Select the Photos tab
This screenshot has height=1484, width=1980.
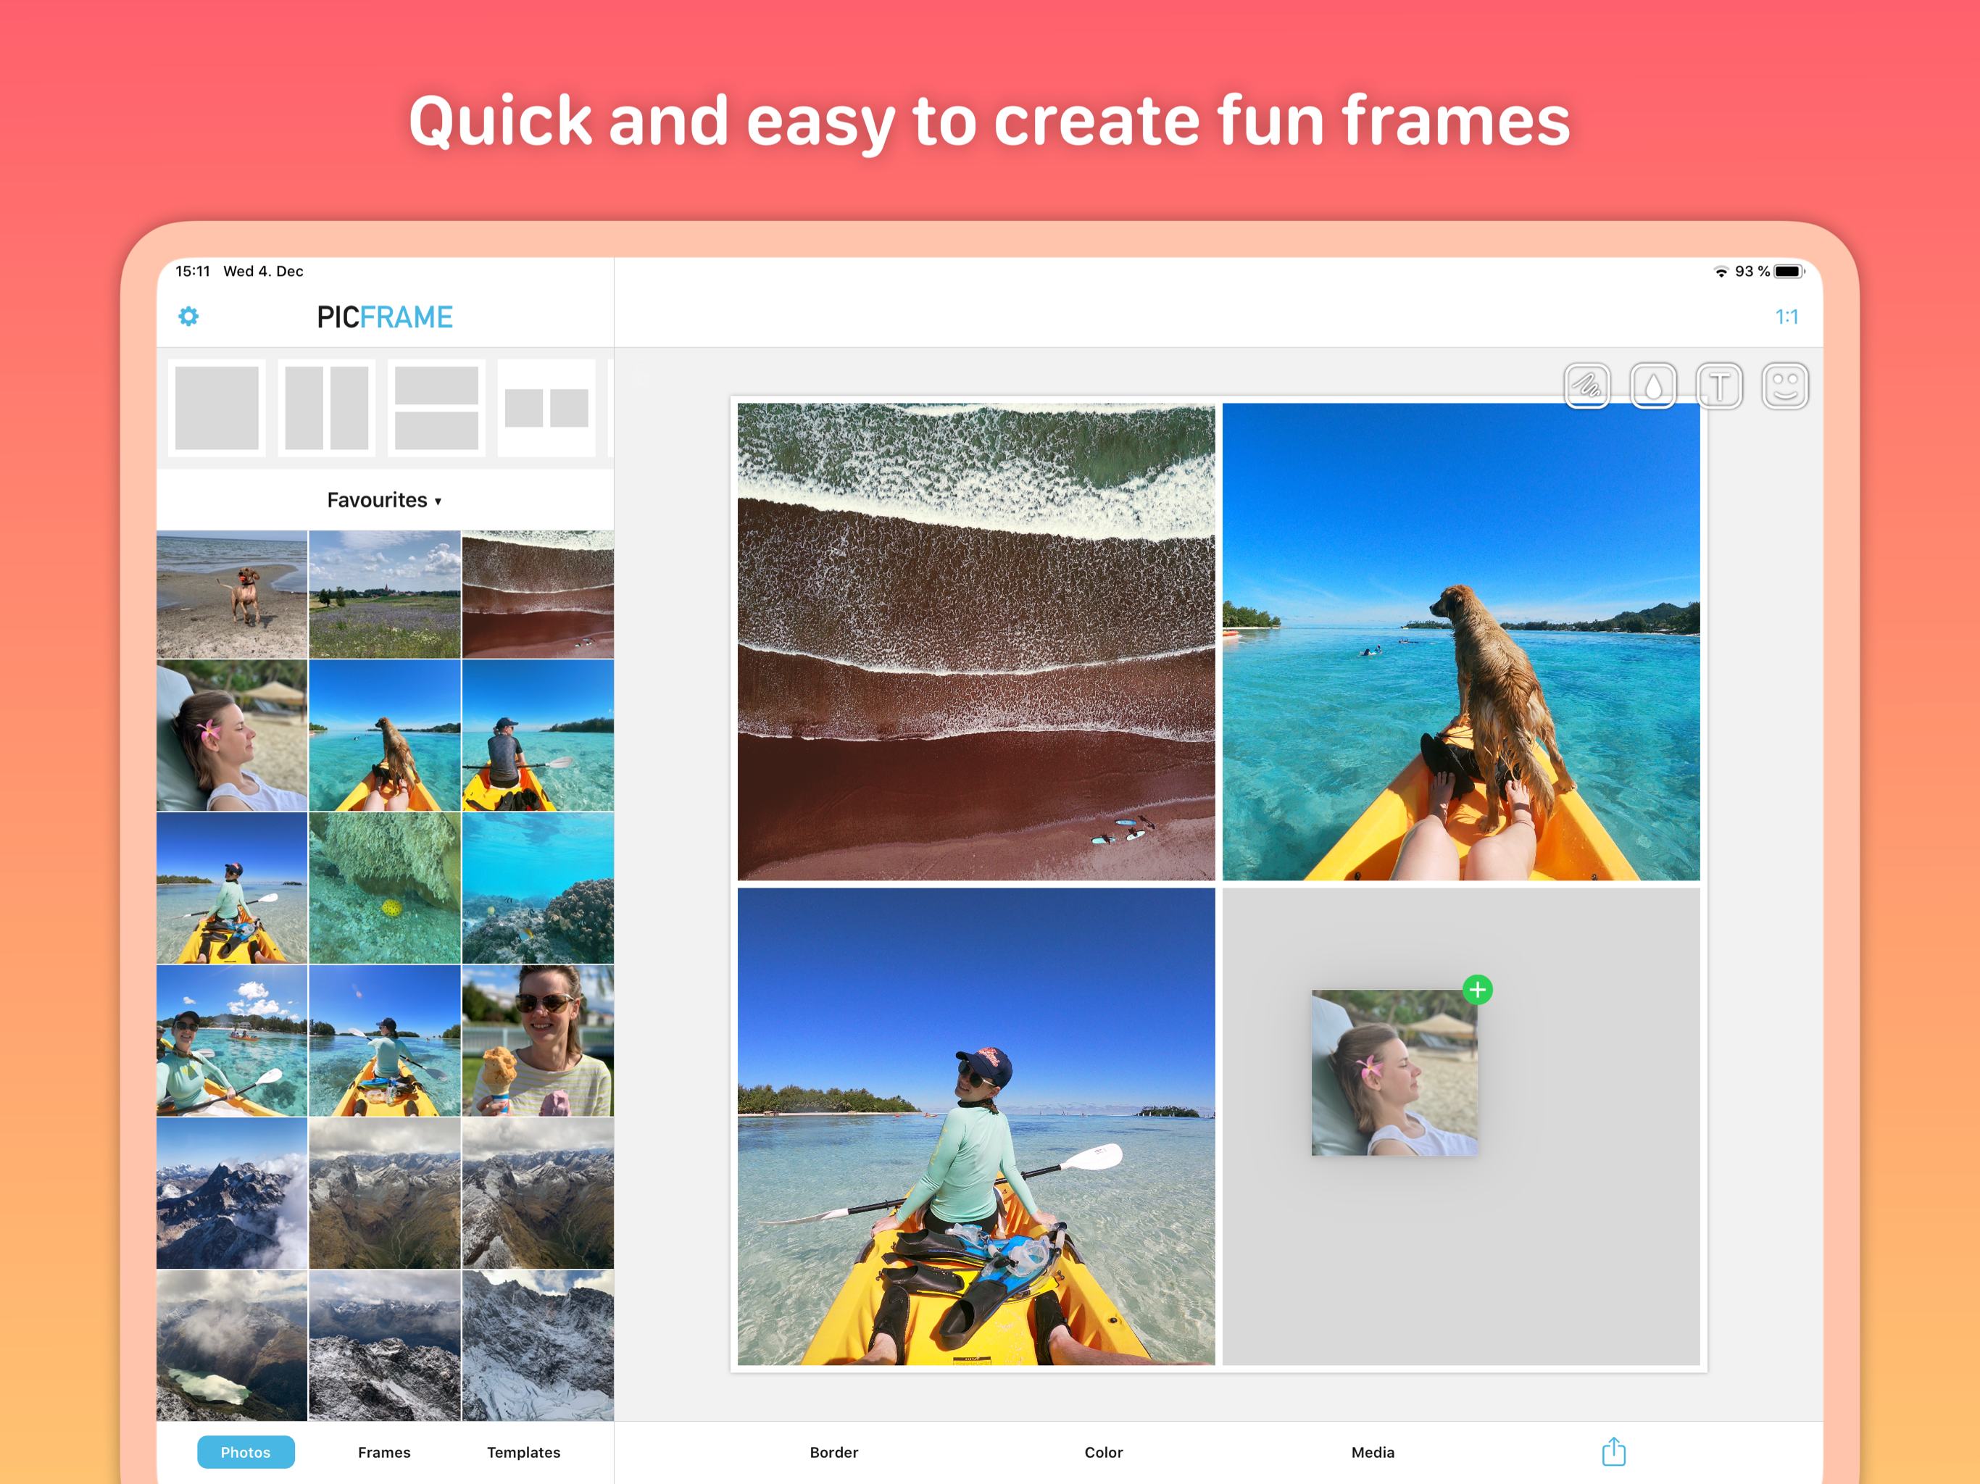[245, 1452]
